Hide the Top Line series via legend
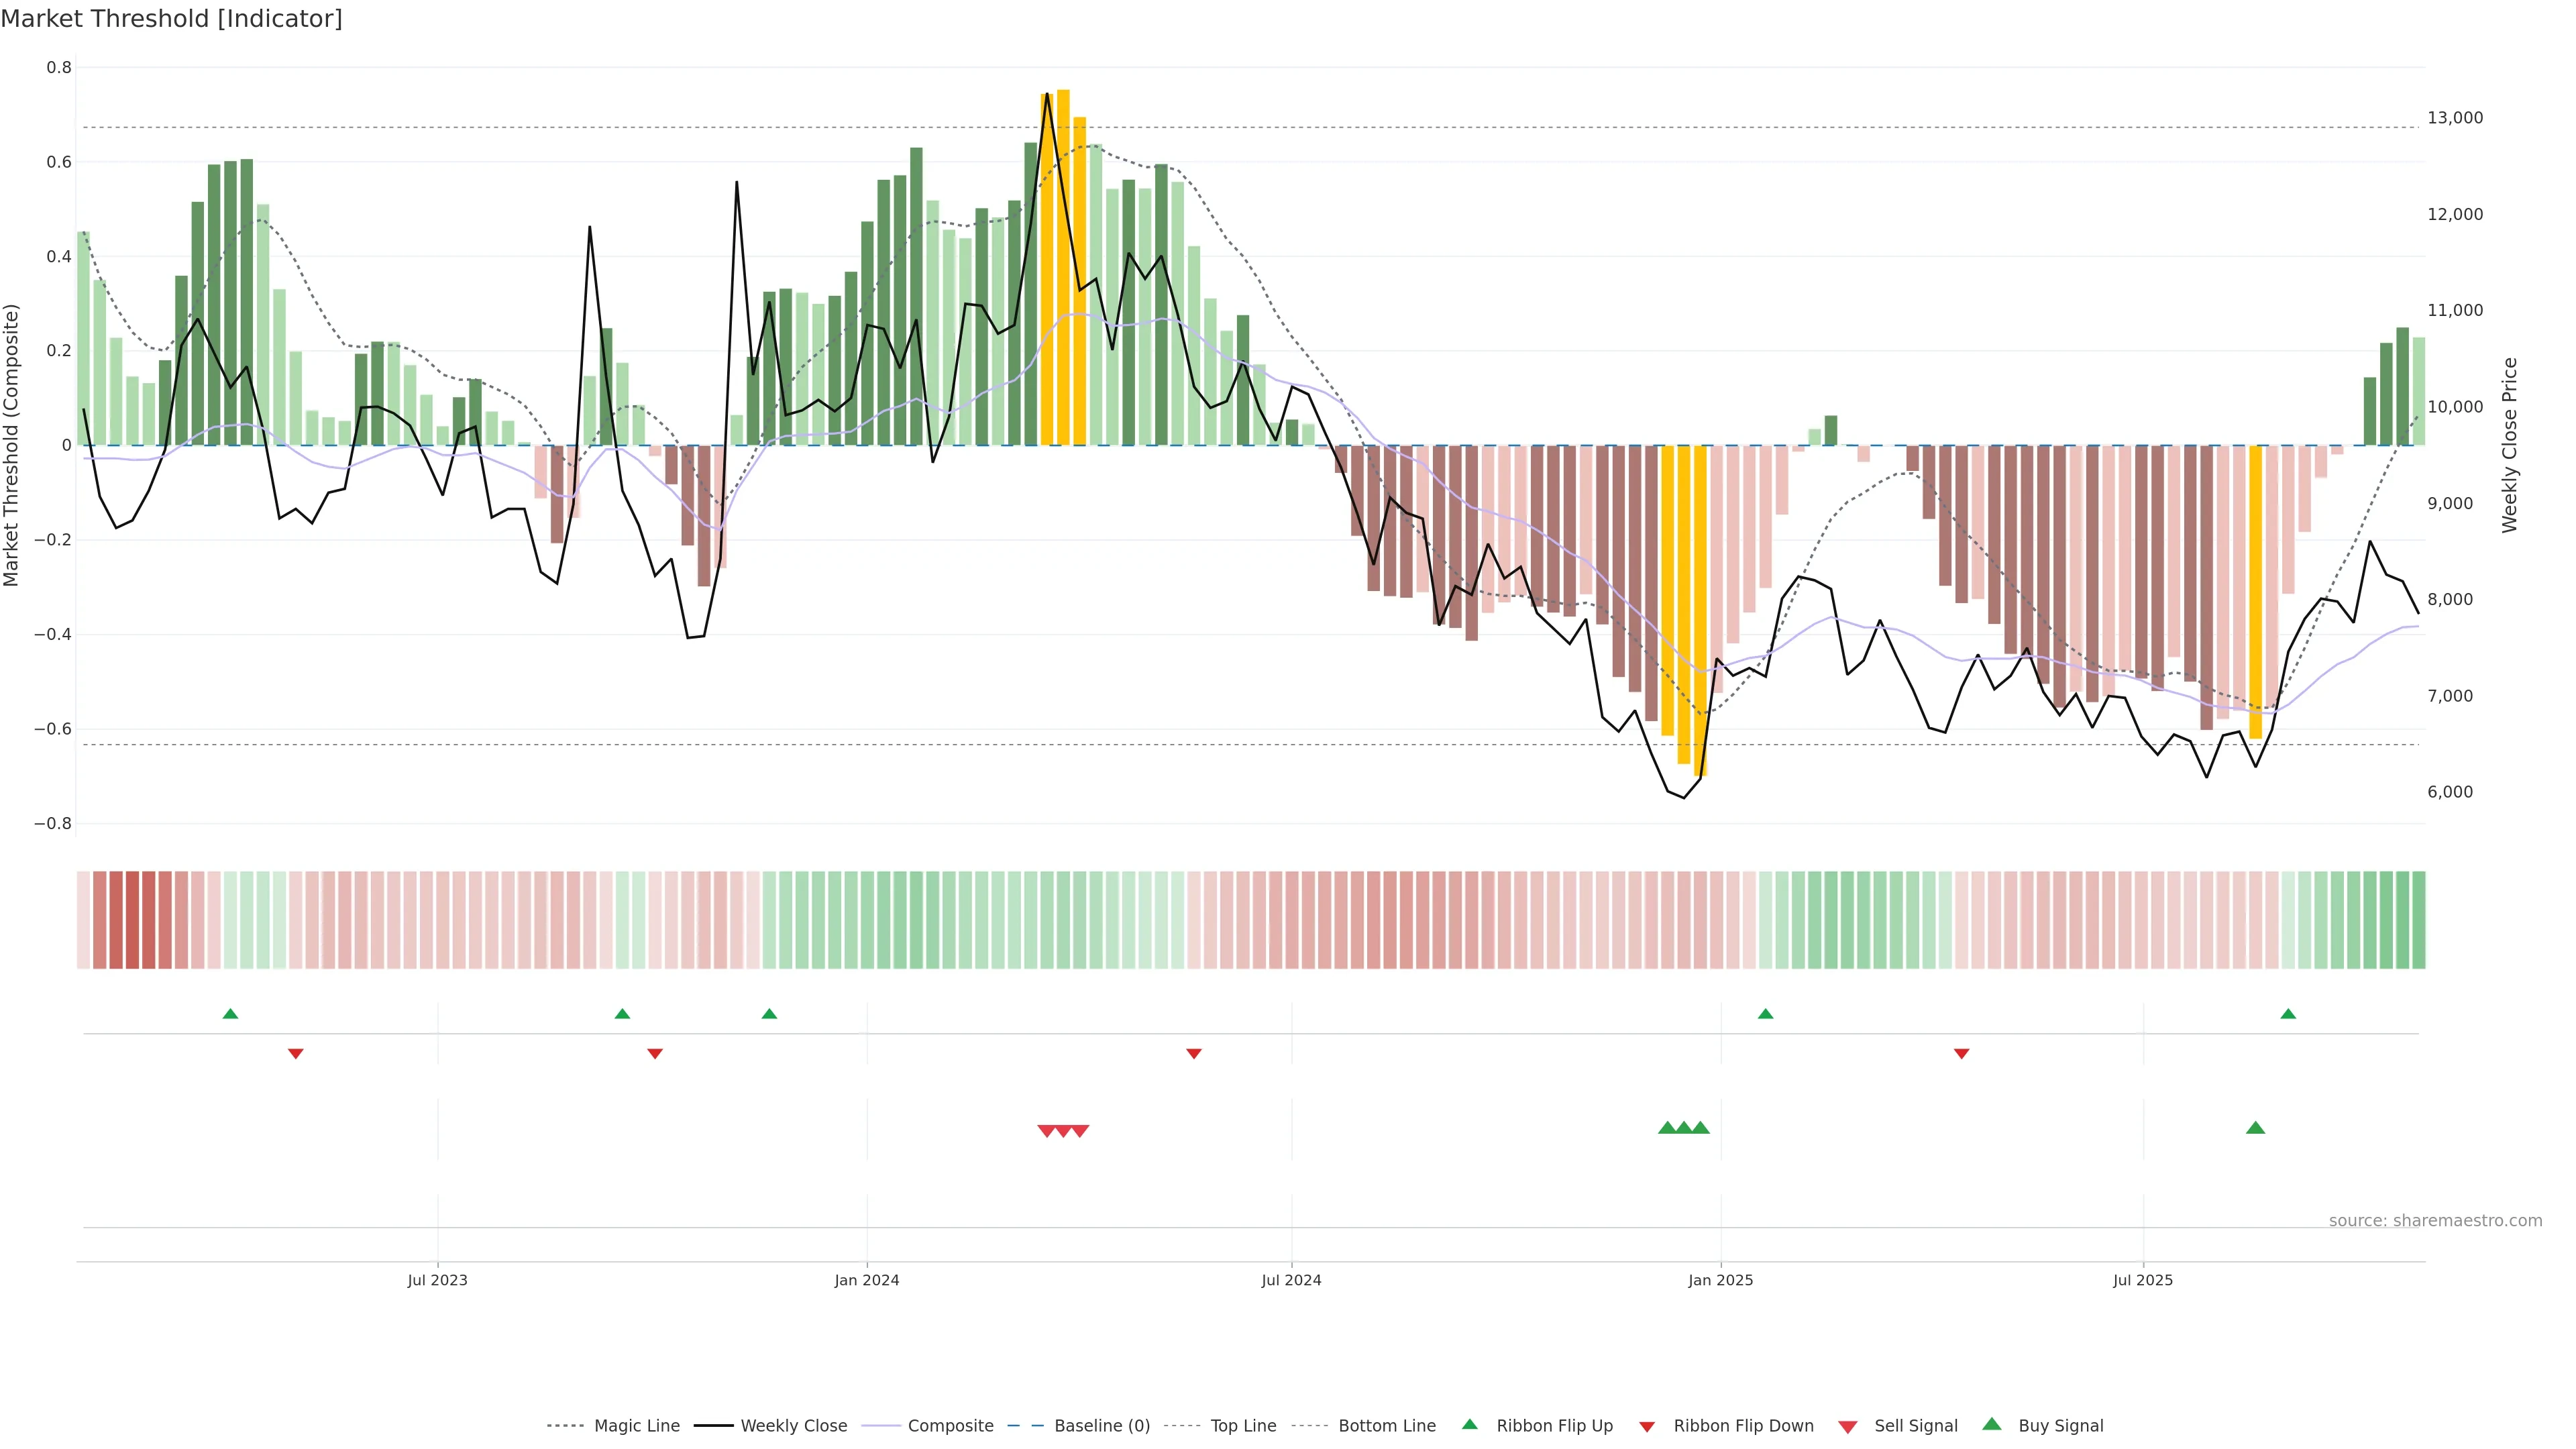Viewport: 2576px width, 1449px height. [1243, 1426]
